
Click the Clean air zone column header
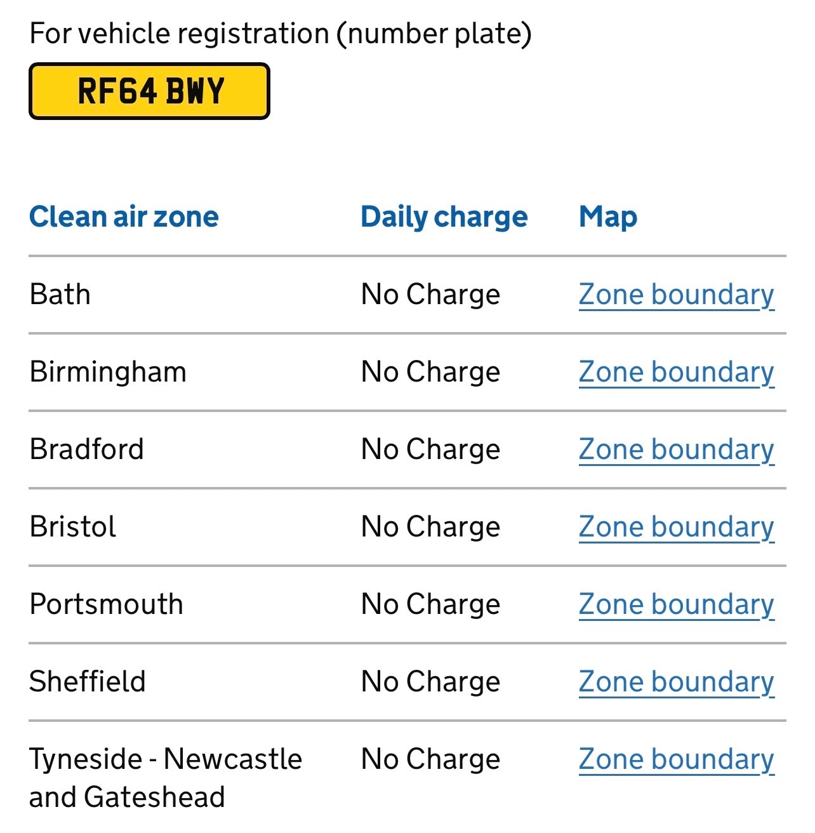tap(124, 217)
